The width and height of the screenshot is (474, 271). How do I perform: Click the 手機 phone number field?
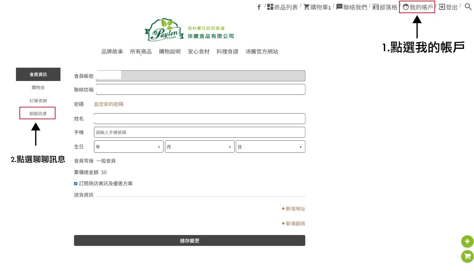[200, 132]
